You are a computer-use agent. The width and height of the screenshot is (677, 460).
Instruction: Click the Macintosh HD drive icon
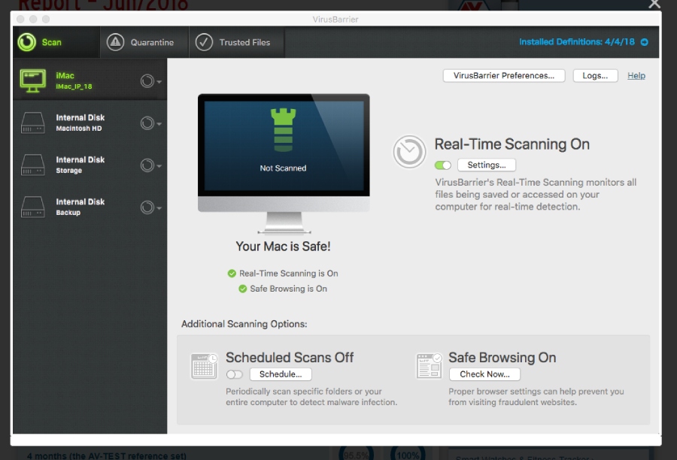[33, 123]
